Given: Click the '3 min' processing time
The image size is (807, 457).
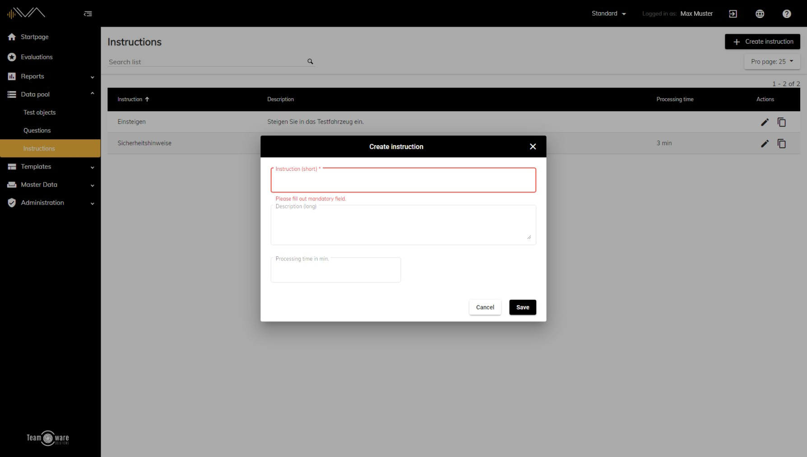Looking at the screenshot, I should coord(664,143).
